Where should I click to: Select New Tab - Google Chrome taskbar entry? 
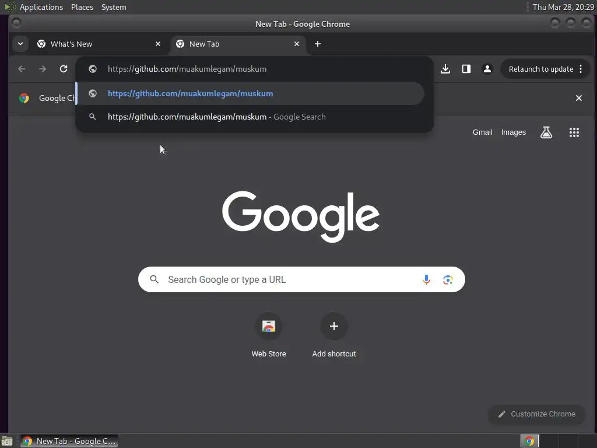pos(69,441)
